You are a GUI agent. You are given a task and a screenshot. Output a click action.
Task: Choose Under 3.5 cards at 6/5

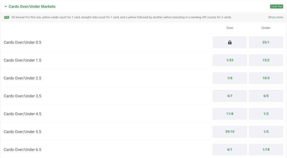coord(266,96)
